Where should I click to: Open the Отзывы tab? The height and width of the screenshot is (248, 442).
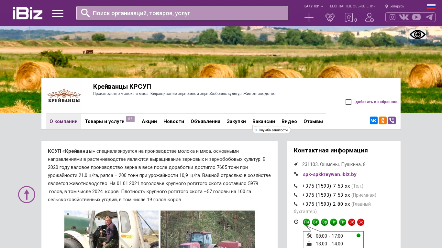pos(313,121)
